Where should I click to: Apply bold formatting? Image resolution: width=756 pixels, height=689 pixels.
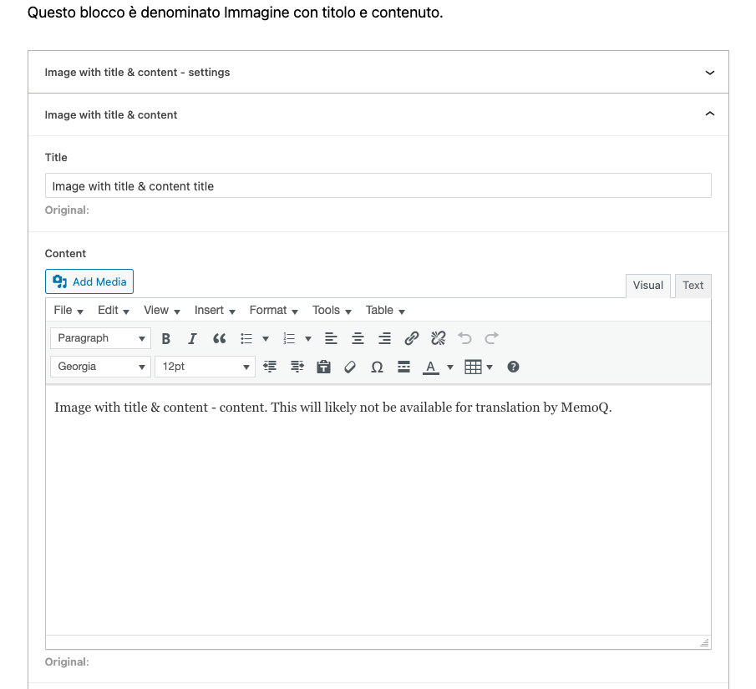pyautogui.click(x=166, y=338)
